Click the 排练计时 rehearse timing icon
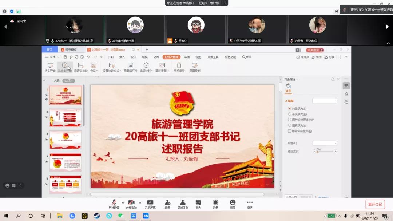393x221 pixels. 146,65
